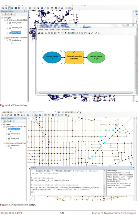Open the Edit menu in Model window
The width and height of the screenshot is (138, 215).
point(47,30)
